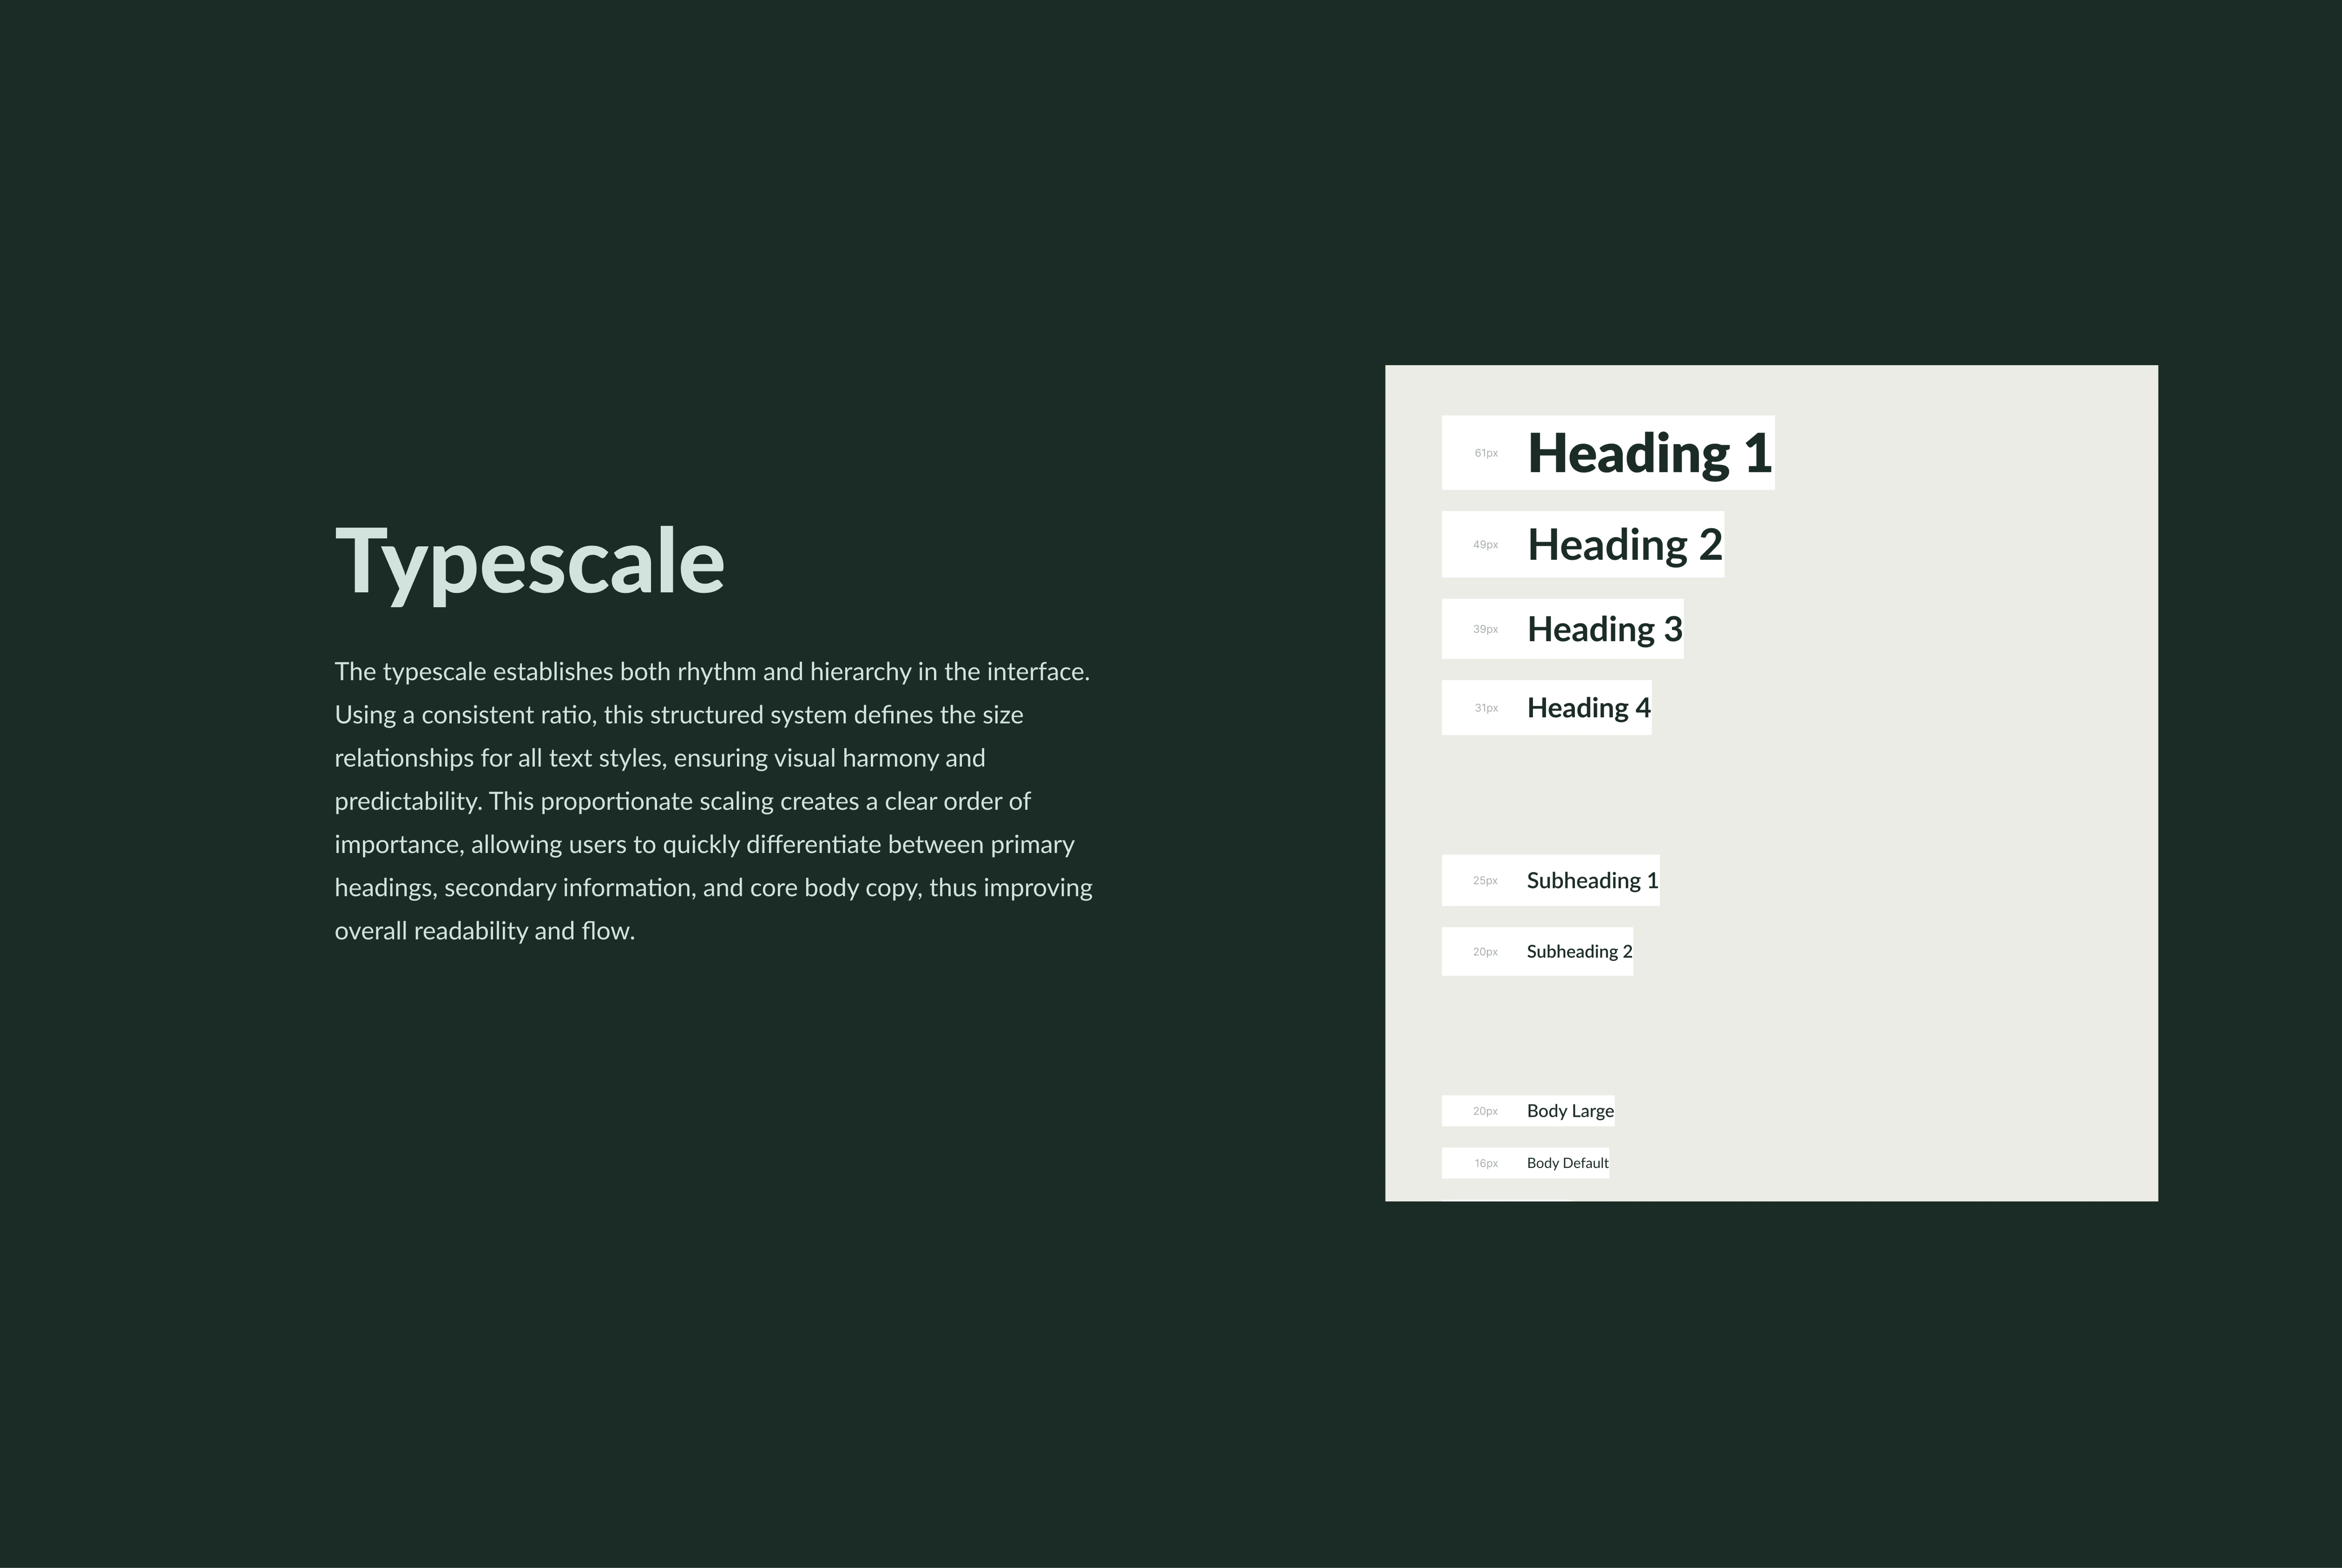Click the Heading 3 sample text
The image size is (2342, 1568).
[x=1604, y=629]
